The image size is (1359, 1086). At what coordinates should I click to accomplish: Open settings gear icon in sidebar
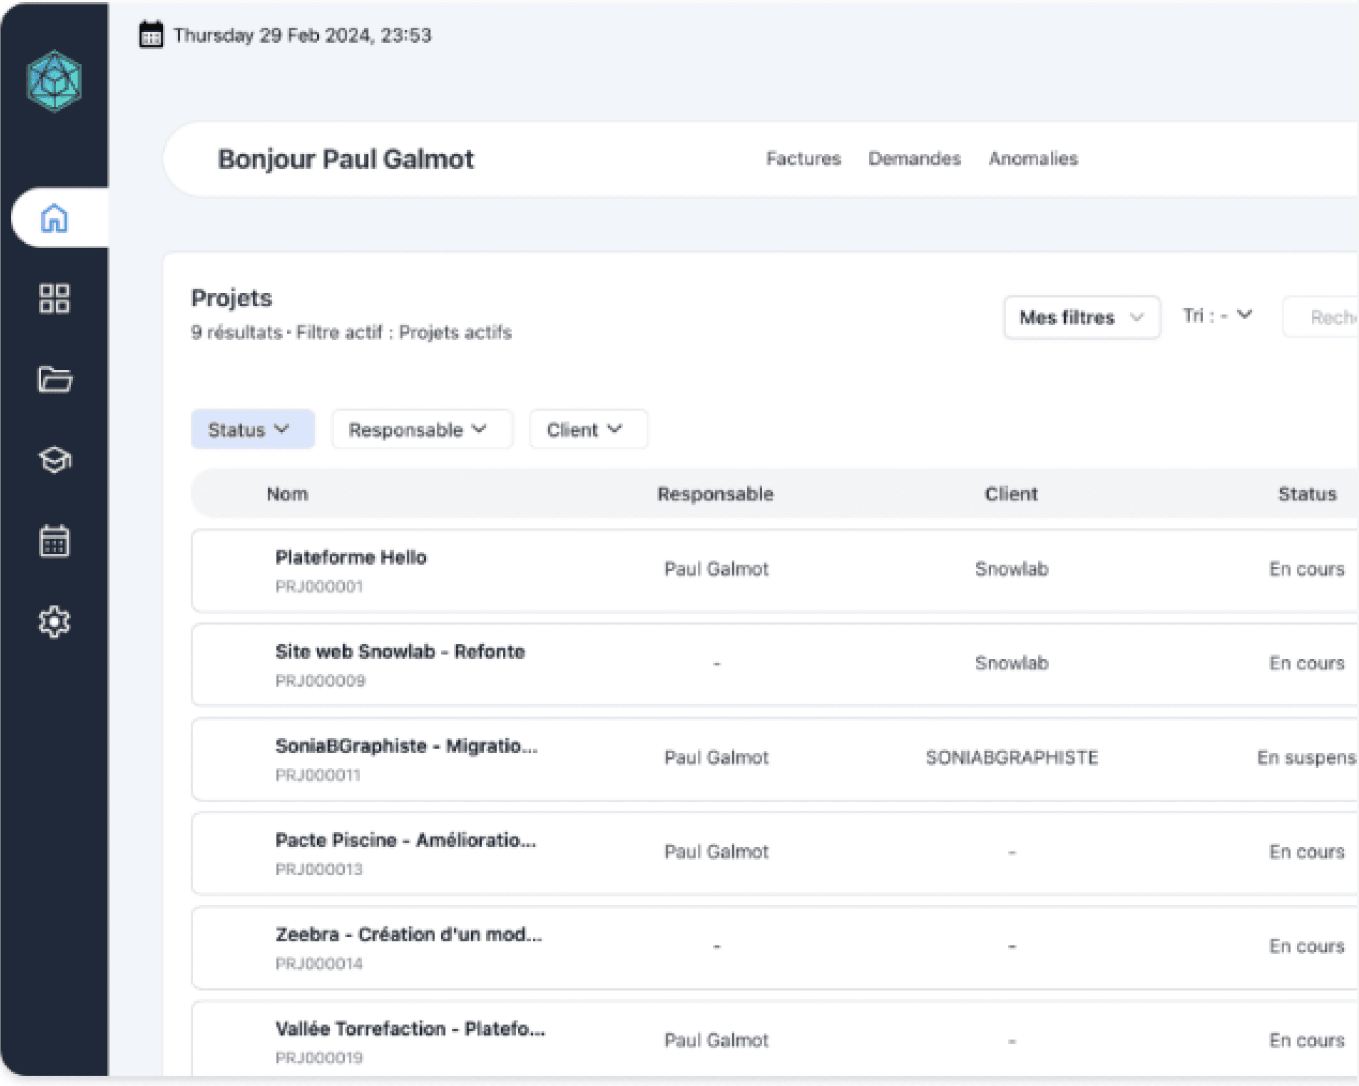point(54,622)
